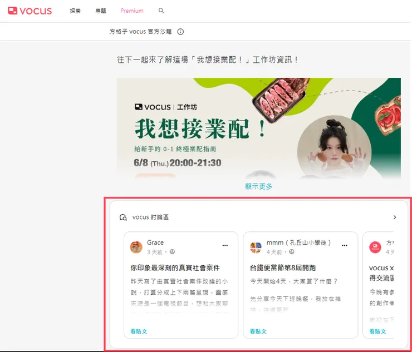
Task: Go to the Premium menu item
Action: pos(132,11)
